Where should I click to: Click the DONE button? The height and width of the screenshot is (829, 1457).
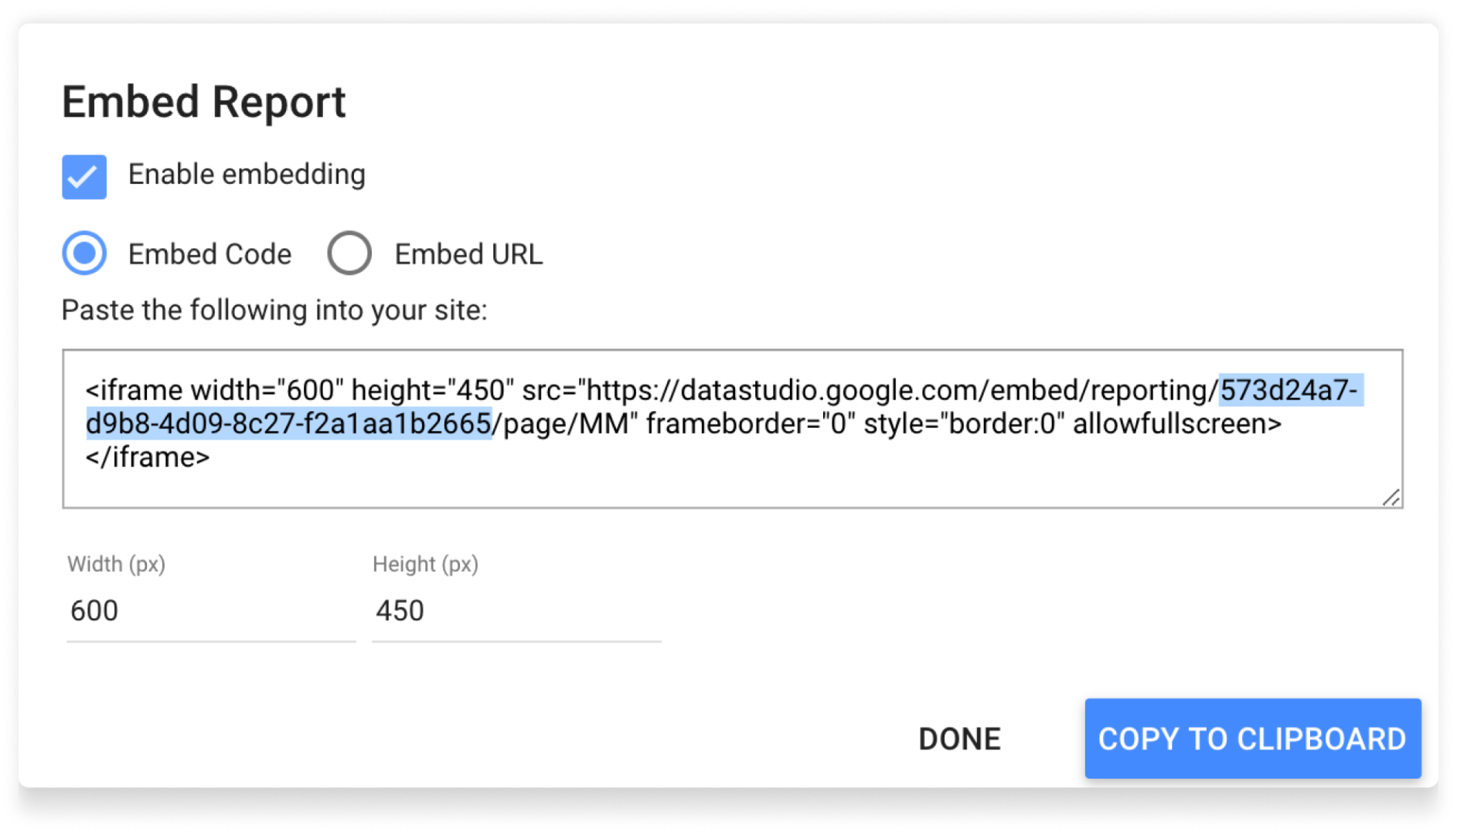[959, 739]
